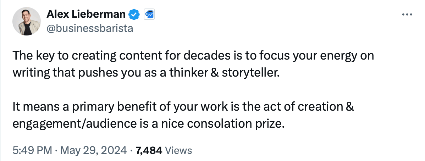Click the 7,484 view count number

(149, 150)
